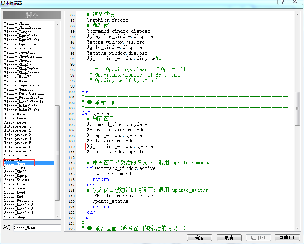Select Window_Target script

pyautogui.click(x=18, y=32)
